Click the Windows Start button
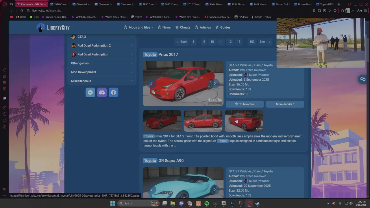The width and height of the screenshot is (370, 208). click(x=112, y=203)
